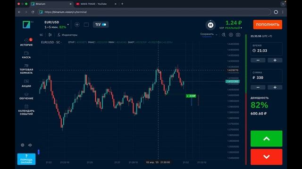
Task: Take a chart snapshot with camera icon
Action: click(x=238, y=35)
